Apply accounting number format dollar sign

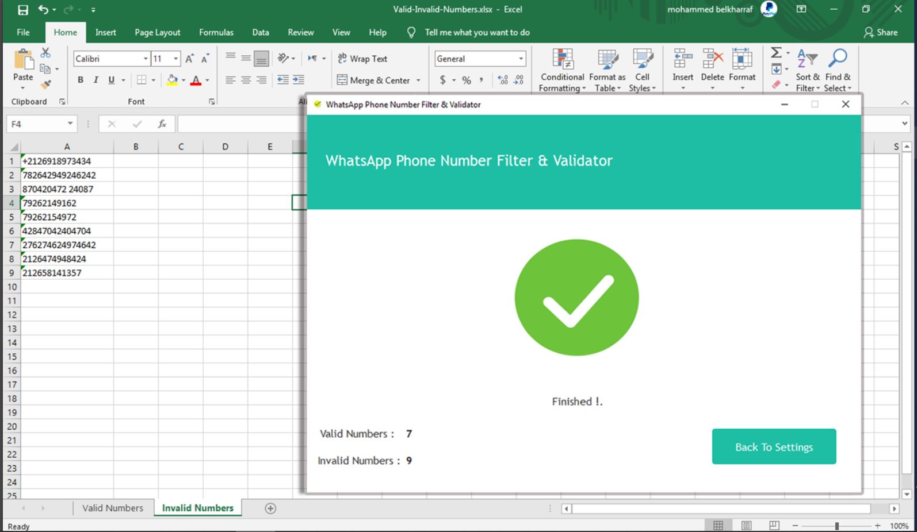(x=442, y=80)
